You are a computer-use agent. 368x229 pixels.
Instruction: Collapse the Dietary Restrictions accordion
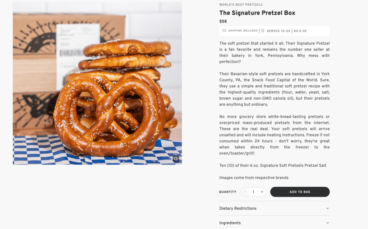(x=274, y=208)
